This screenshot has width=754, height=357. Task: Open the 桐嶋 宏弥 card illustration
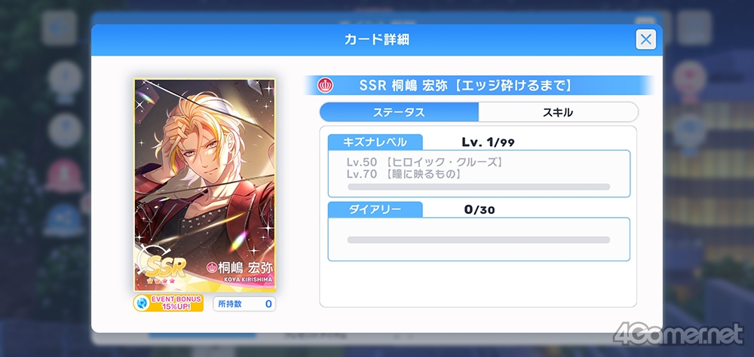pyautogui.click(x=205, y=185)
